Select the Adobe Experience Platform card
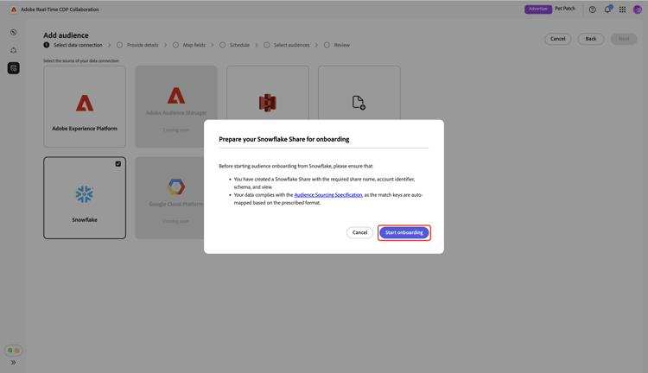Viewport: 648px width, 373px height. click(x=85, y=106)
